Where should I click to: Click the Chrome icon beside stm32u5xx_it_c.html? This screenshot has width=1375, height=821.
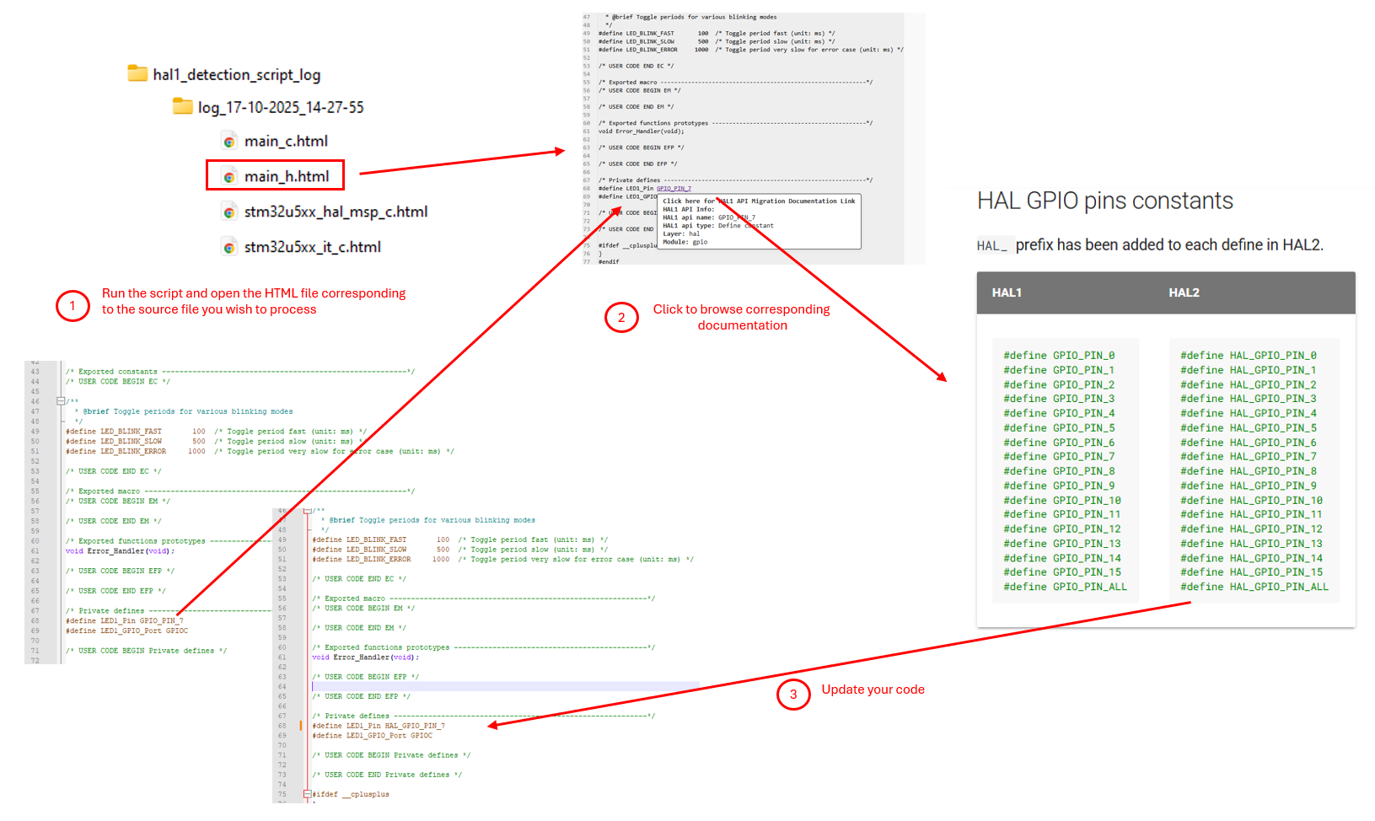coord(228,248)
